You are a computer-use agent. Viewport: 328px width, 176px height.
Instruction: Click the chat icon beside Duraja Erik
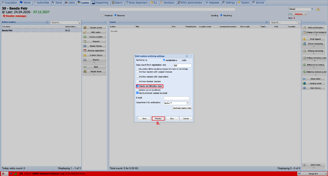coord(300,174)
